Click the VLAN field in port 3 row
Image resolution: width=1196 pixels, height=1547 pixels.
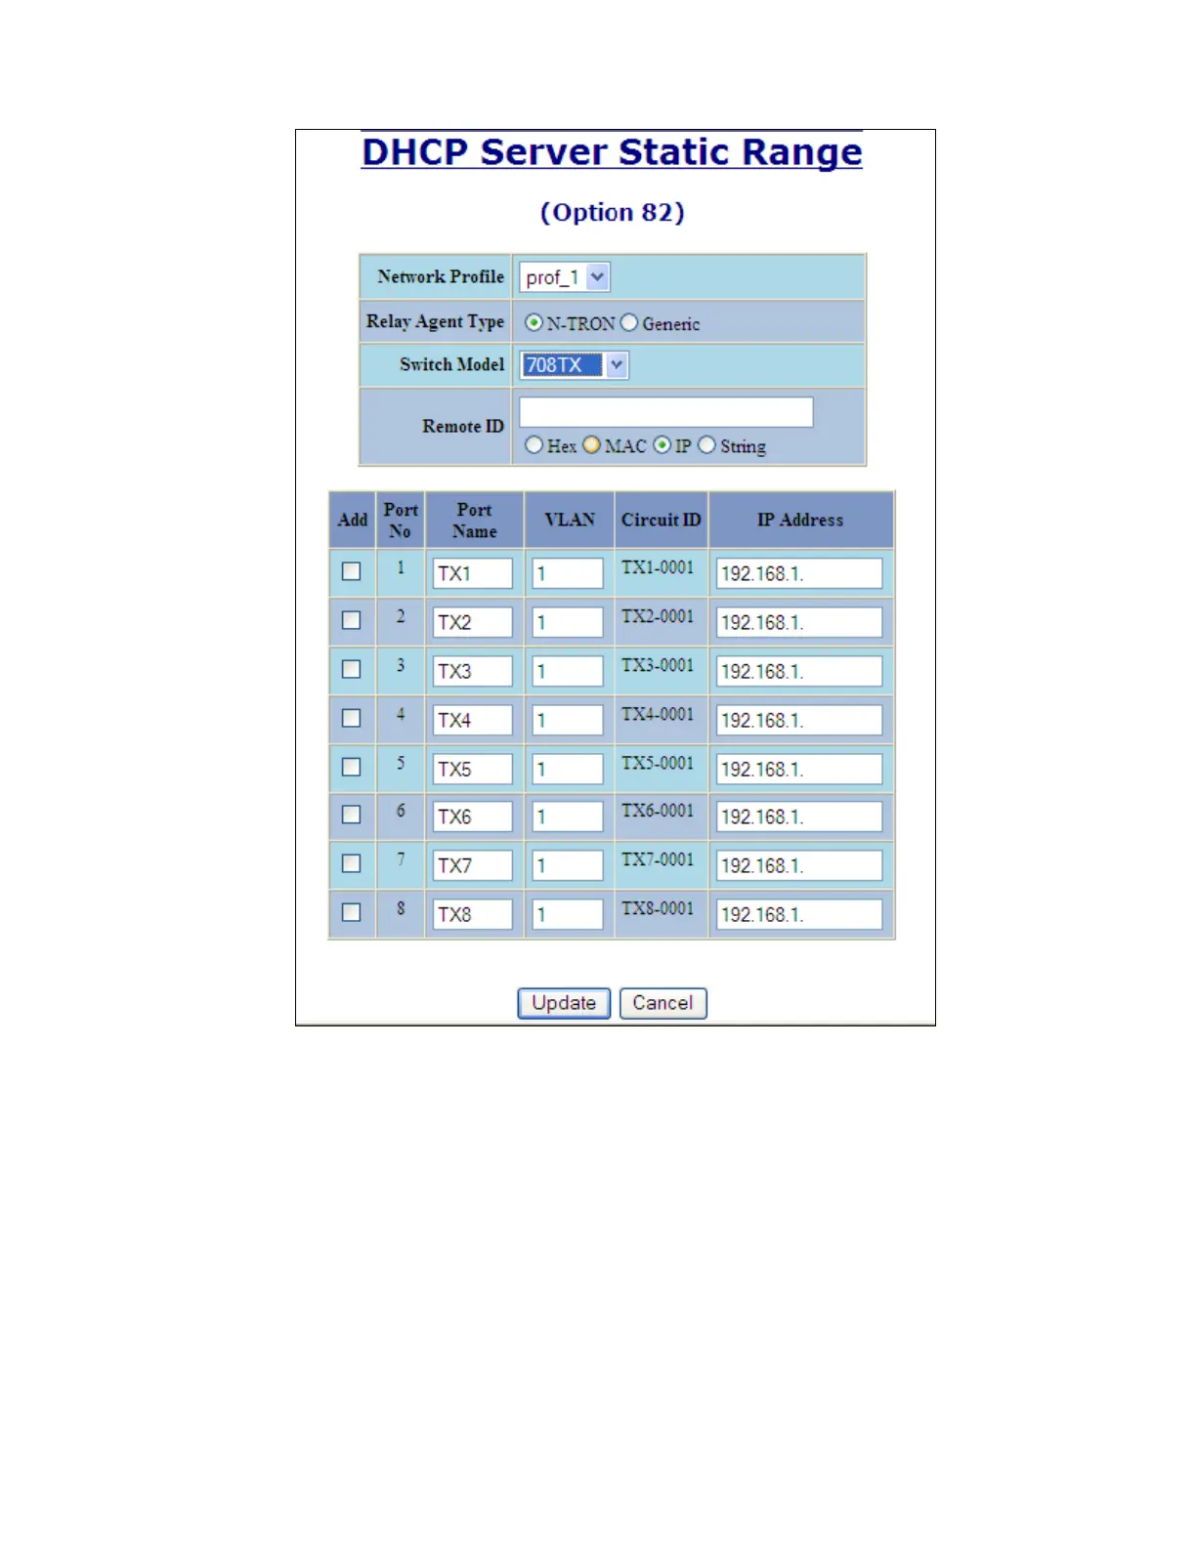pyautogui.click(x=568, y=671)
